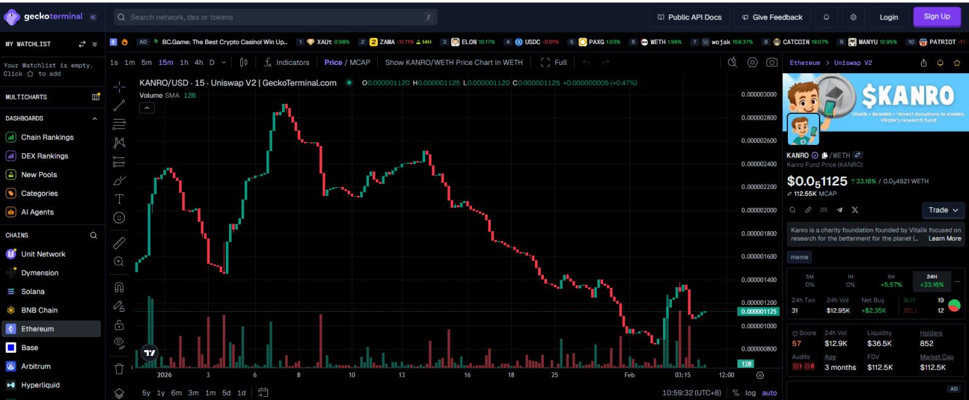Toggle percent scale on price axis
This screenshot has width=969, height=400.
736,392
